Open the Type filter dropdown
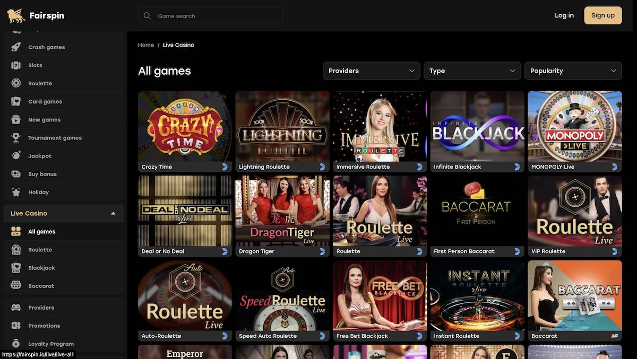Image resolution: width=637 pixels, height=359 pixels. (x=472, y=71)
